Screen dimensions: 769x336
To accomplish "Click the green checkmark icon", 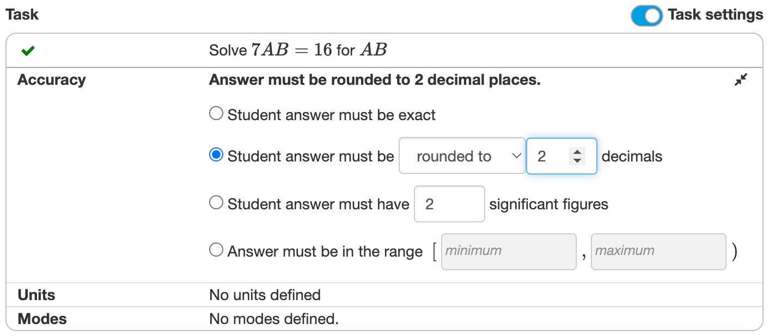I will point(28,51).
